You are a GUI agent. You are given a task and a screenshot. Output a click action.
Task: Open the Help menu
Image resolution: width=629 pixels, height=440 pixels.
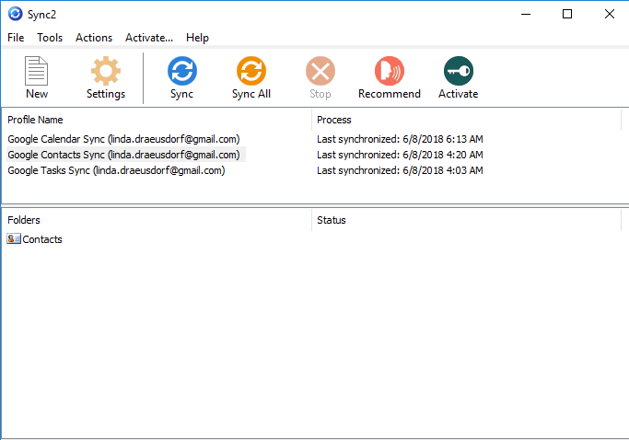197,38
